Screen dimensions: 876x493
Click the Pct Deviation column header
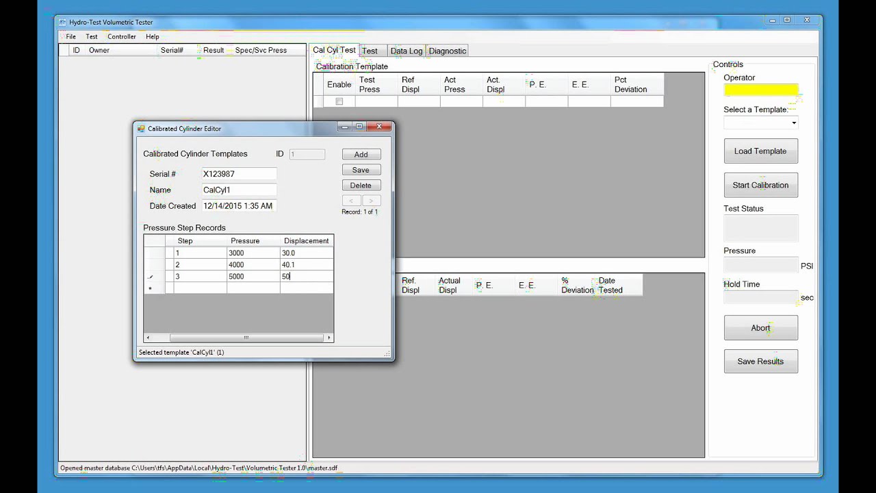coord(637,84)
